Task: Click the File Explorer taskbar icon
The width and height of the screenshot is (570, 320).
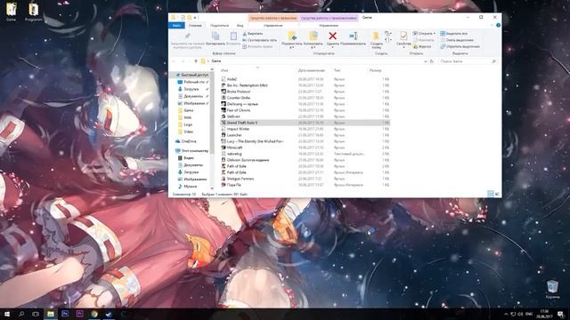Action: click(51, 314)
